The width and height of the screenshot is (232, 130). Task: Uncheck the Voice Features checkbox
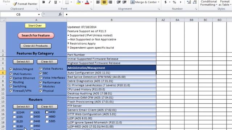pyautogui.click(x=41, y=69)
